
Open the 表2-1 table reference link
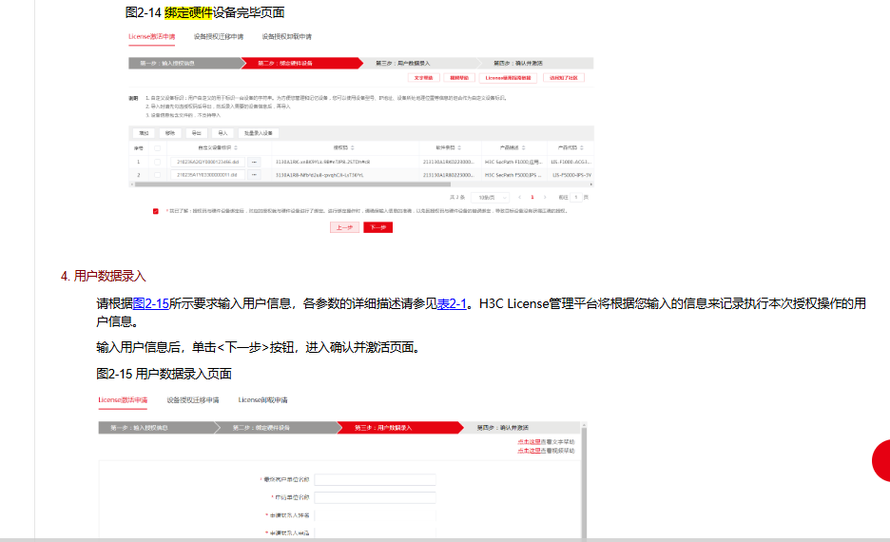452,304
